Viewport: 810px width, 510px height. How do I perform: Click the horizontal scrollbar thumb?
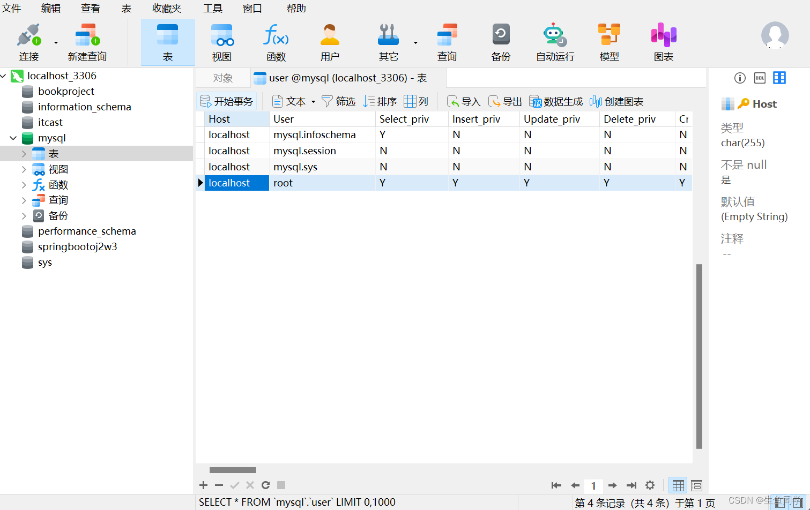click(233, 470)
